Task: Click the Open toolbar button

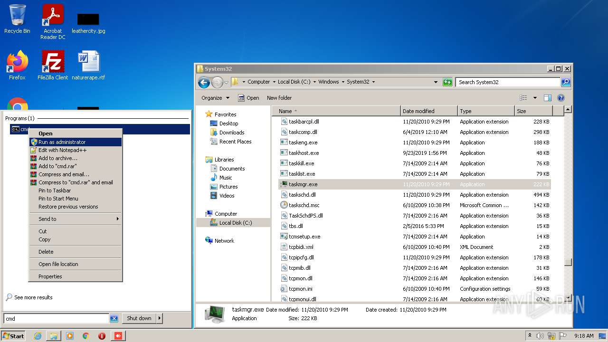Action: pyautogui.click(x=248, y=98)
